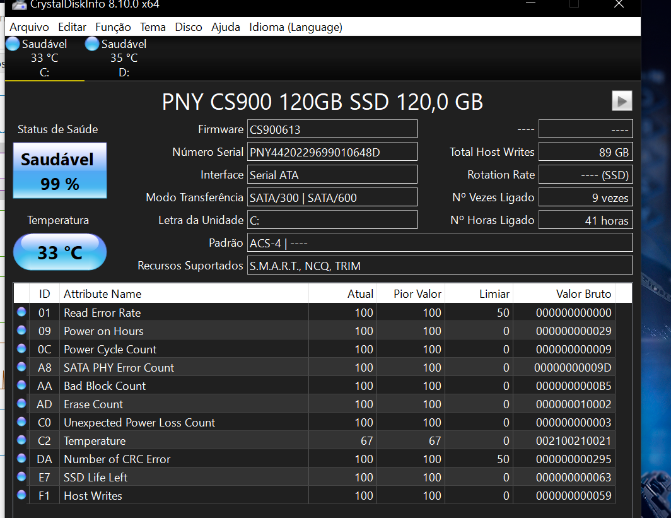Click status dot of Unexpected Power Loss Count
This screenshot has height=518, width=671.
(x=21, y=421)
